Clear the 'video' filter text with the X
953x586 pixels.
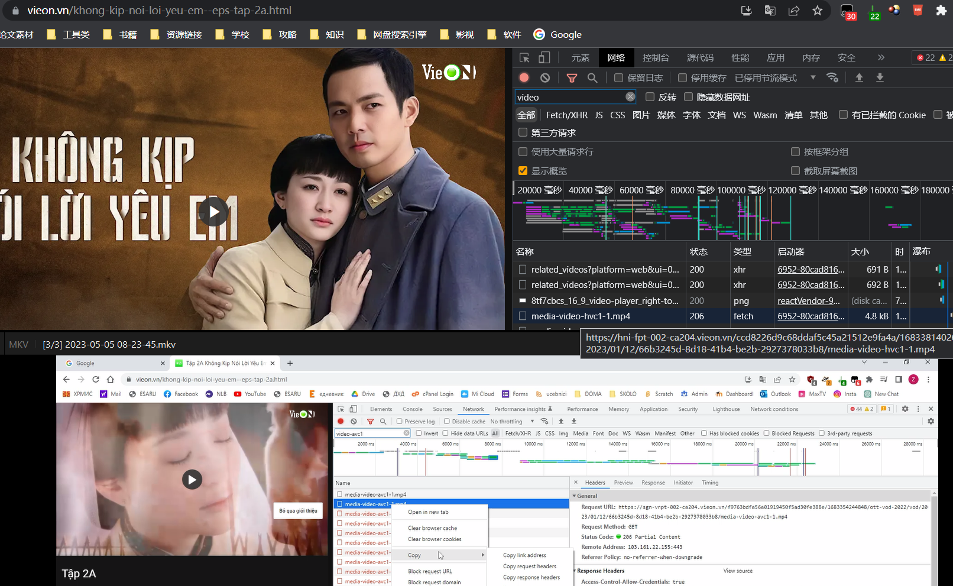click(630, 97)
